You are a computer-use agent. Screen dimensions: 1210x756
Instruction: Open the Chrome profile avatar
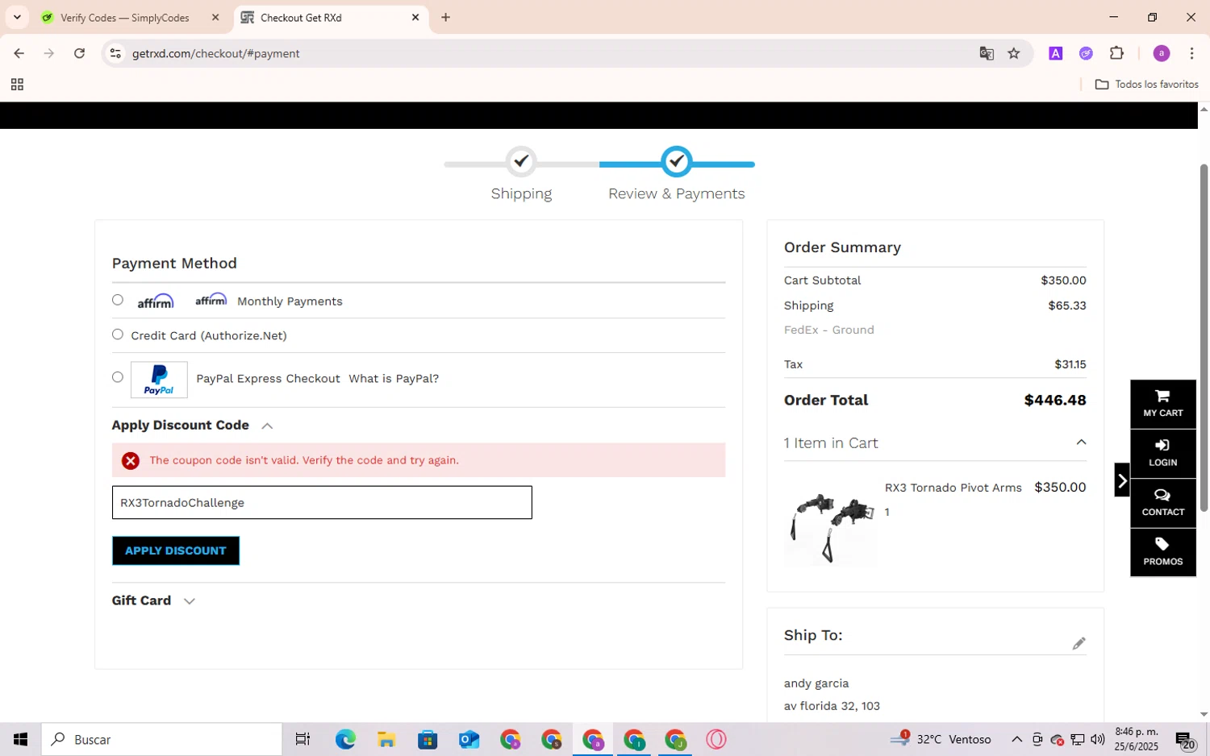coord(1162,53)
